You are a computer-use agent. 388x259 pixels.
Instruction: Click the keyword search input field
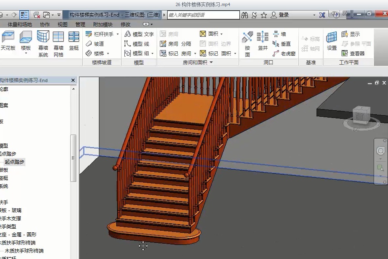coord(203,15)
